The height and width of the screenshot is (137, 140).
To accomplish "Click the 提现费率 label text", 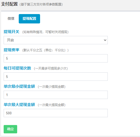I will tap(11, 50).
